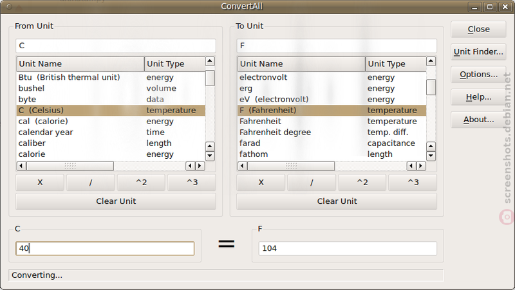The height and width of the screenshot is (290, 515).
Task: Click From Unit list scroll down arrow at bottom
Action: (210, 156)
